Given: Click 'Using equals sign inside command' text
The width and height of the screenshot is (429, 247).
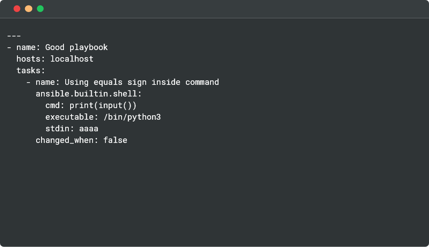Looking at the screenshot, I should click(x=142, y=82).
